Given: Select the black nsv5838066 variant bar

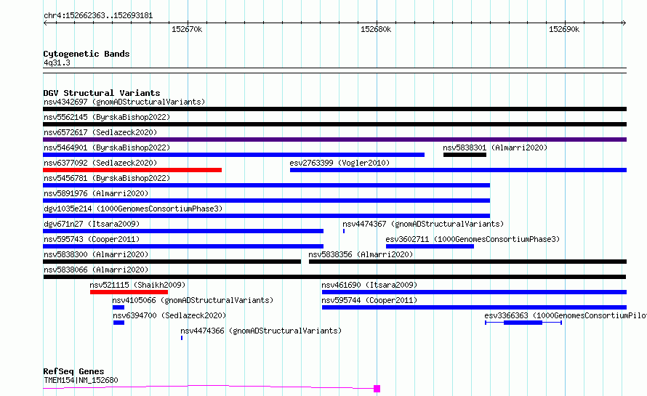Looking at the screenshot, I should [x=334, y=277].
